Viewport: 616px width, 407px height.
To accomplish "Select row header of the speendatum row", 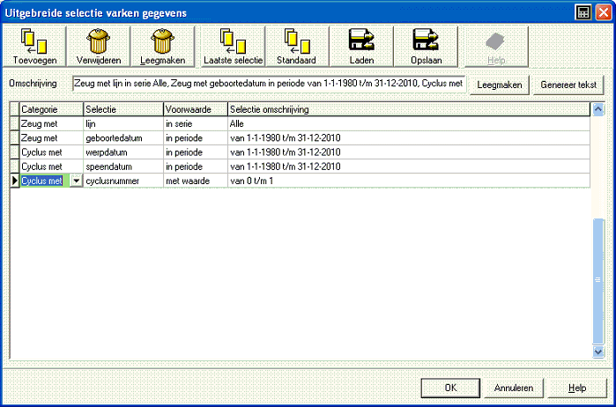I will tap(14, 166).
